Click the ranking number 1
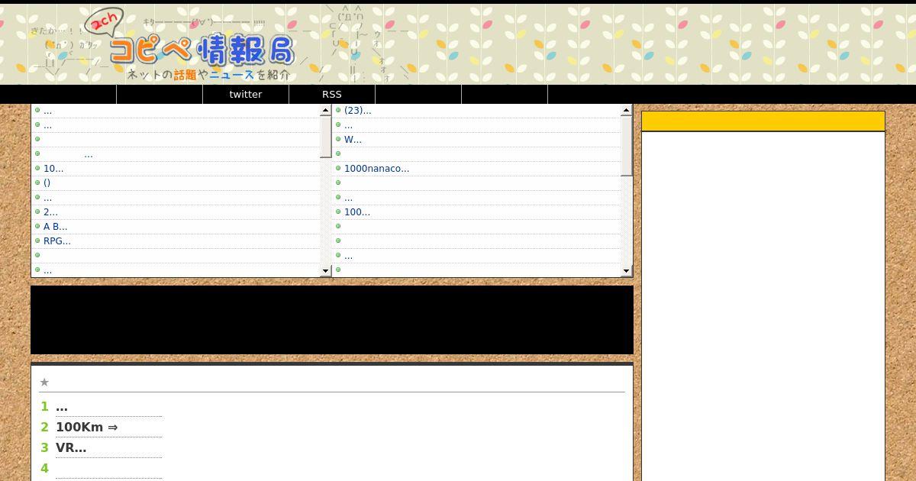This screenshot has width=916, height=481. click(44, 407)
